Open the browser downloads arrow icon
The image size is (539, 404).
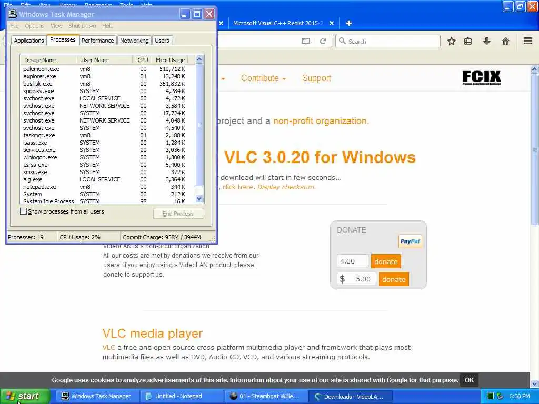click(x=487, y=41)
